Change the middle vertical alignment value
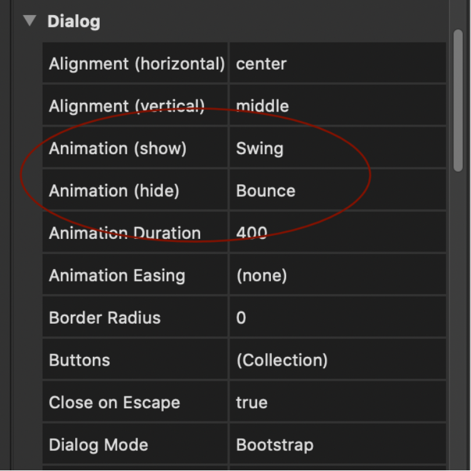This screenshot has height=471, width=471. click(337, 105)
